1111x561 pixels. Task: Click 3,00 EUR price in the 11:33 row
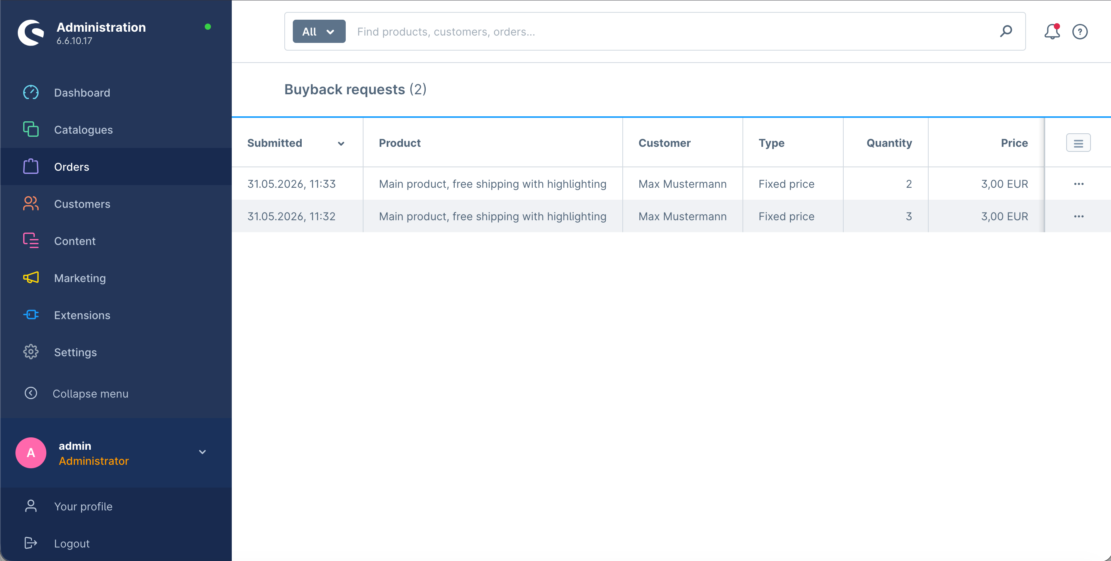click(1004, 184)
